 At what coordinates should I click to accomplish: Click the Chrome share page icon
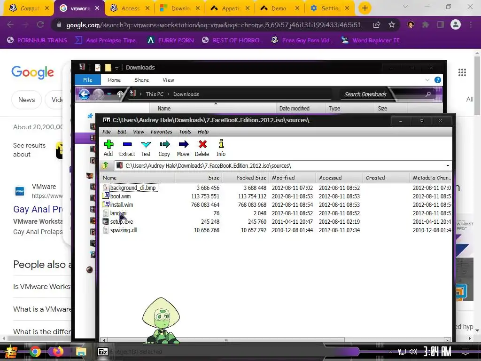coord(377,24)
